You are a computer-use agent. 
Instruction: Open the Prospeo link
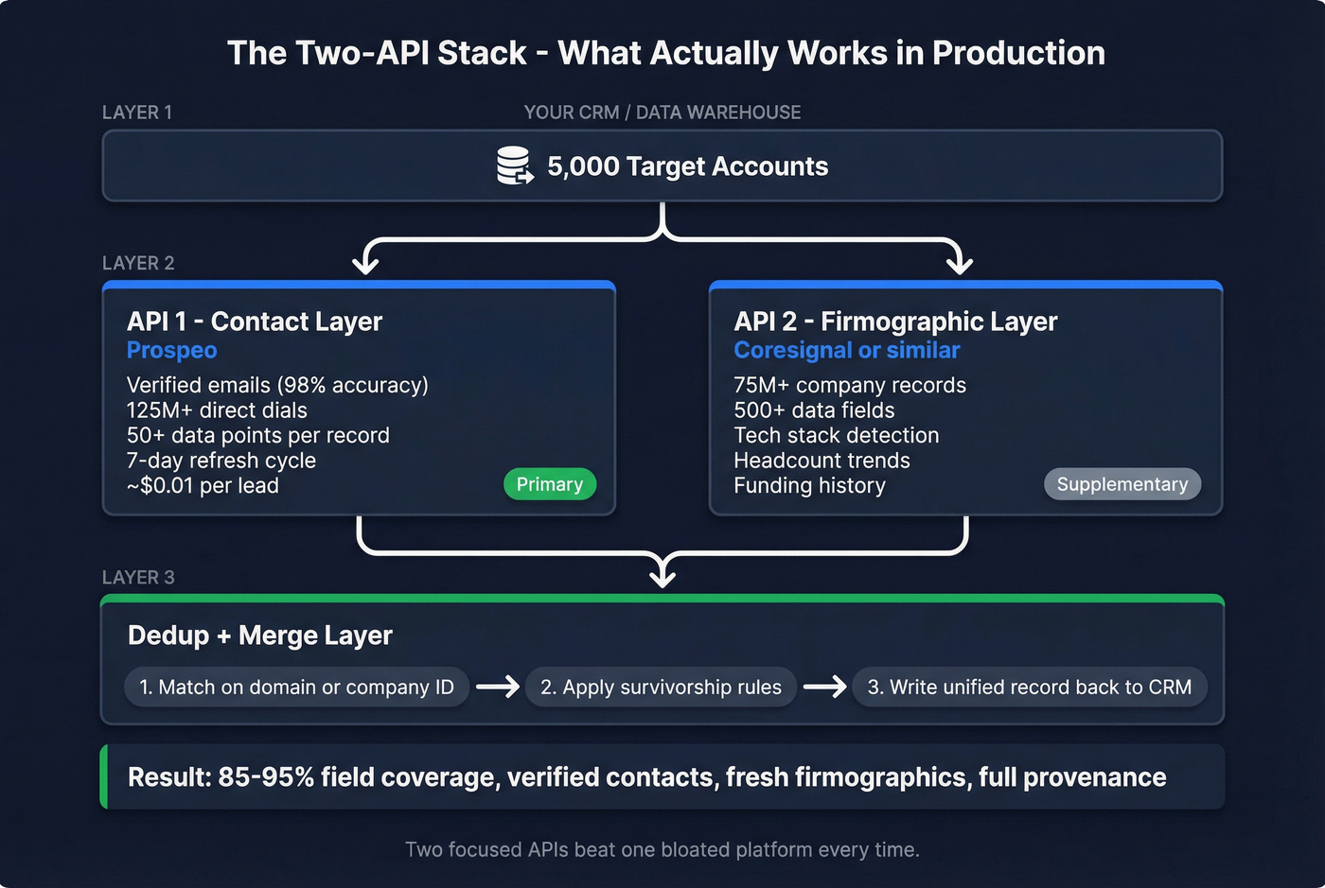tap(171, 350)
